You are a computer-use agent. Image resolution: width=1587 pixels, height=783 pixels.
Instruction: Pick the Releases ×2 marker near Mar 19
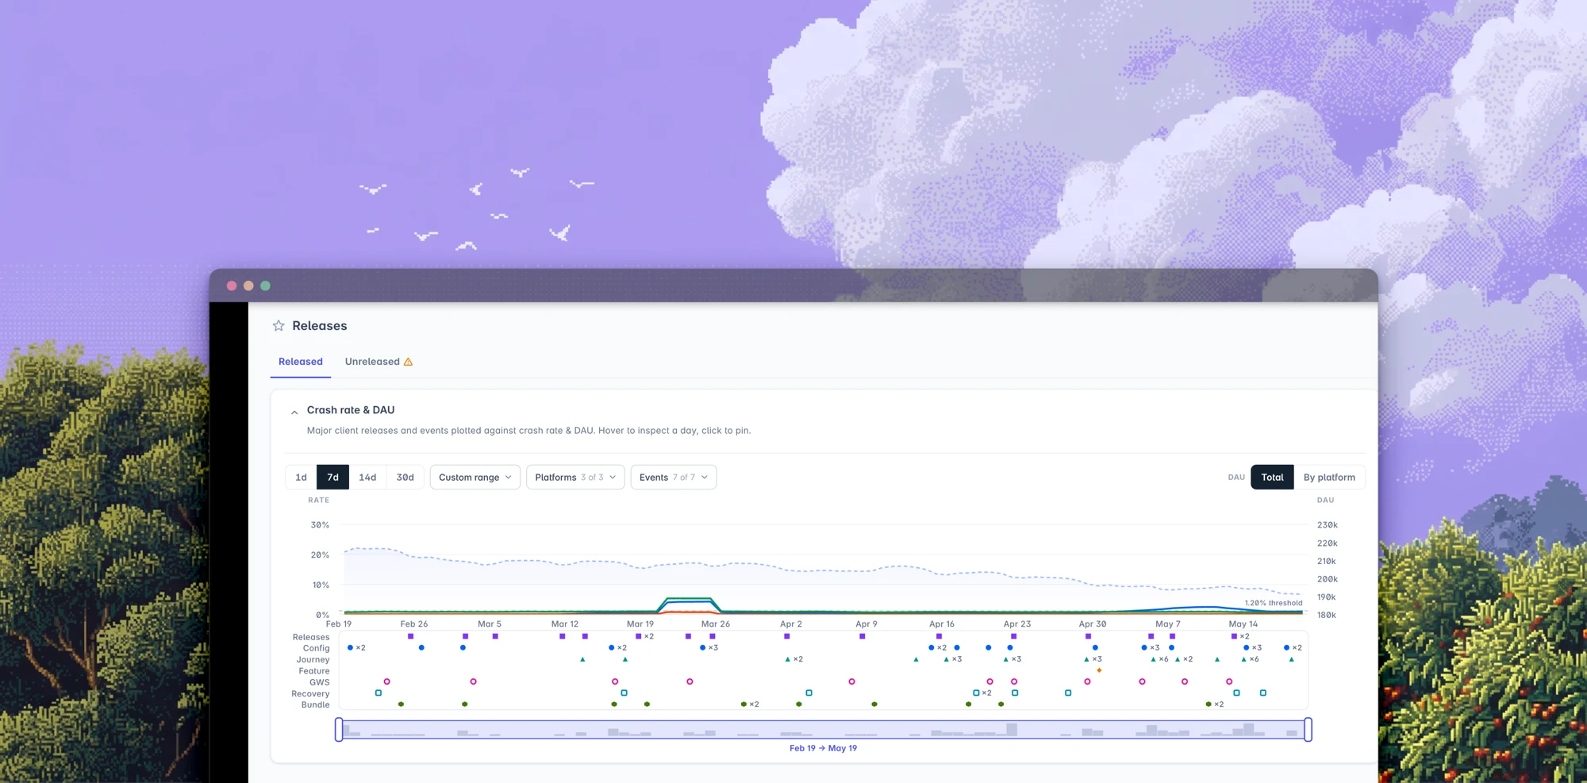click(x=644, y=636)
